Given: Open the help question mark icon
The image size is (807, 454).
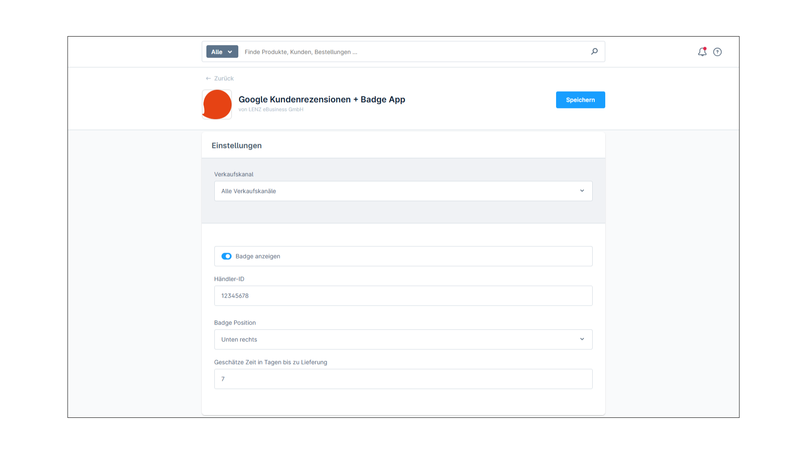Looking at the screenshot, I should 717,52.
